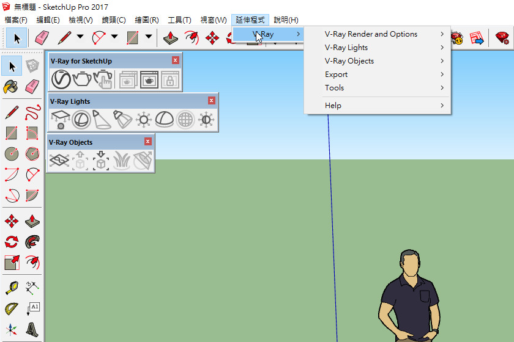Select the V-Ray Omni Light icon
Viewport: 514px width, 342px height.
(144, 120)
